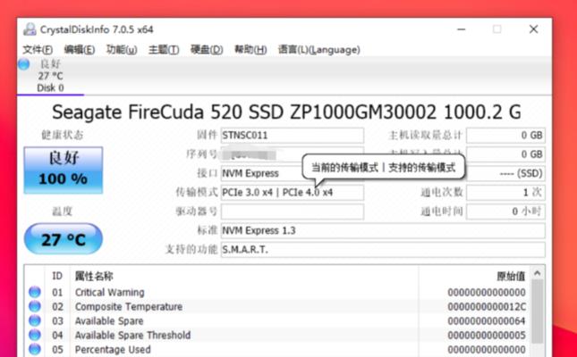Image resolution: width=577 pixels, height=357 pixels.
Task: Minimize the CrystalDiskInfo window
Action: 462,29
